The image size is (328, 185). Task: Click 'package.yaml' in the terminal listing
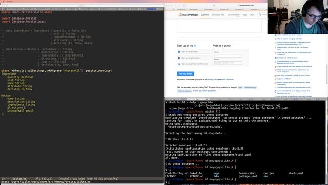[248, 176]
